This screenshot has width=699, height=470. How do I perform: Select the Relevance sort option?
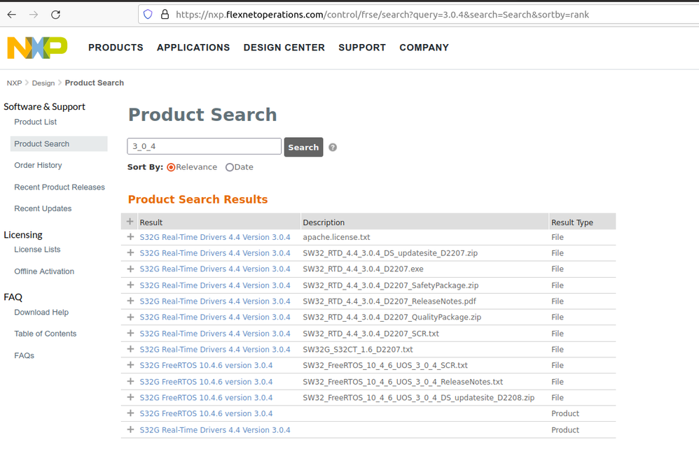pos(171,168)
